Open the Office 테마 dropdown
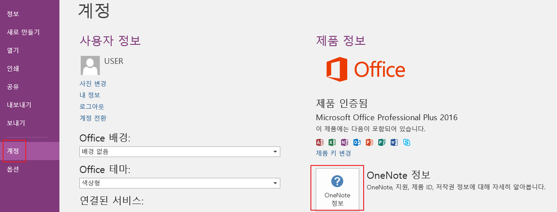Image resolution: width=557 pixels, height=212 pixels. click(180, 183)
